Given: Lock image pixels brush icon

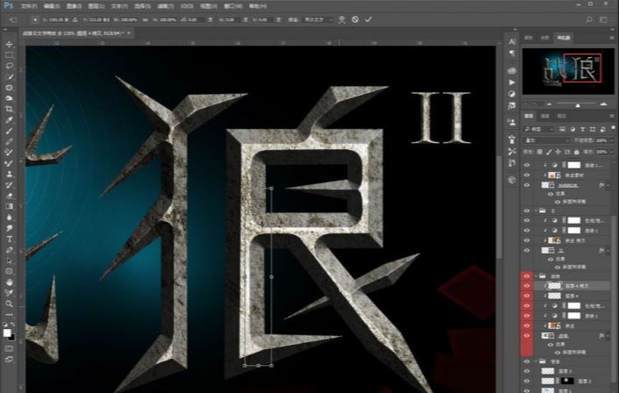Looking at the screenshot, I should point(549,152).
